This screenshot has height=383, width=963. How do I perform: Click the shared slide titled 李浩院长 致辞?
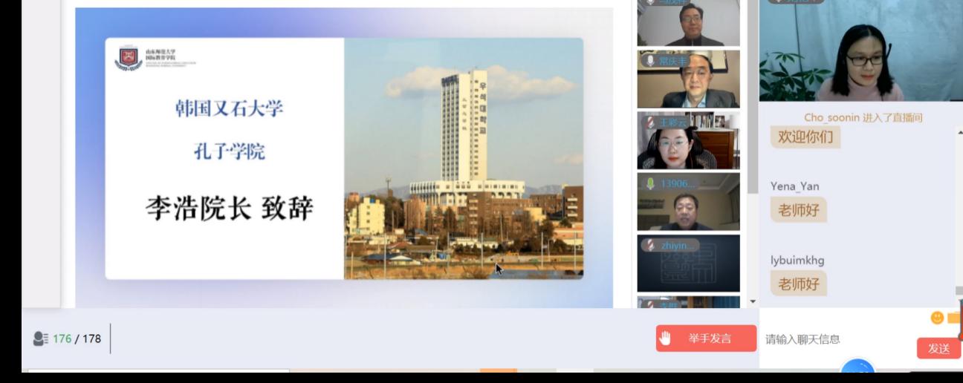(344, 158)
